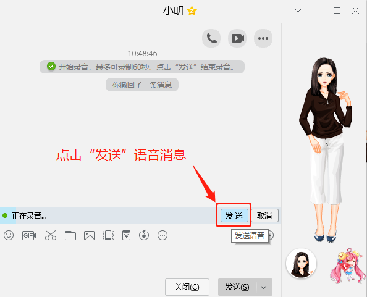Start a video call with 小明

tap(237, 38)
